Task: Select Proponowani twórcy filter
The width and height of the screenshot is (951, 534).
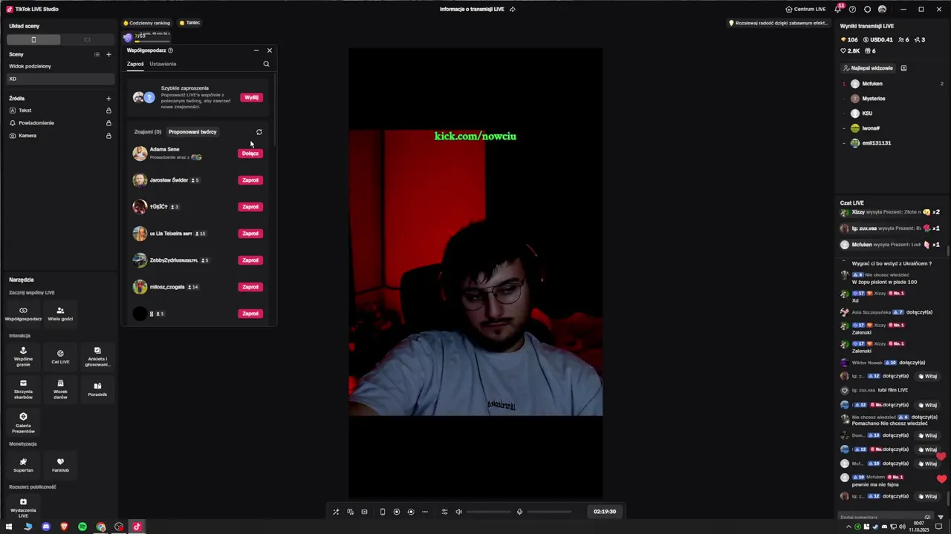Action: coord(192,132)
